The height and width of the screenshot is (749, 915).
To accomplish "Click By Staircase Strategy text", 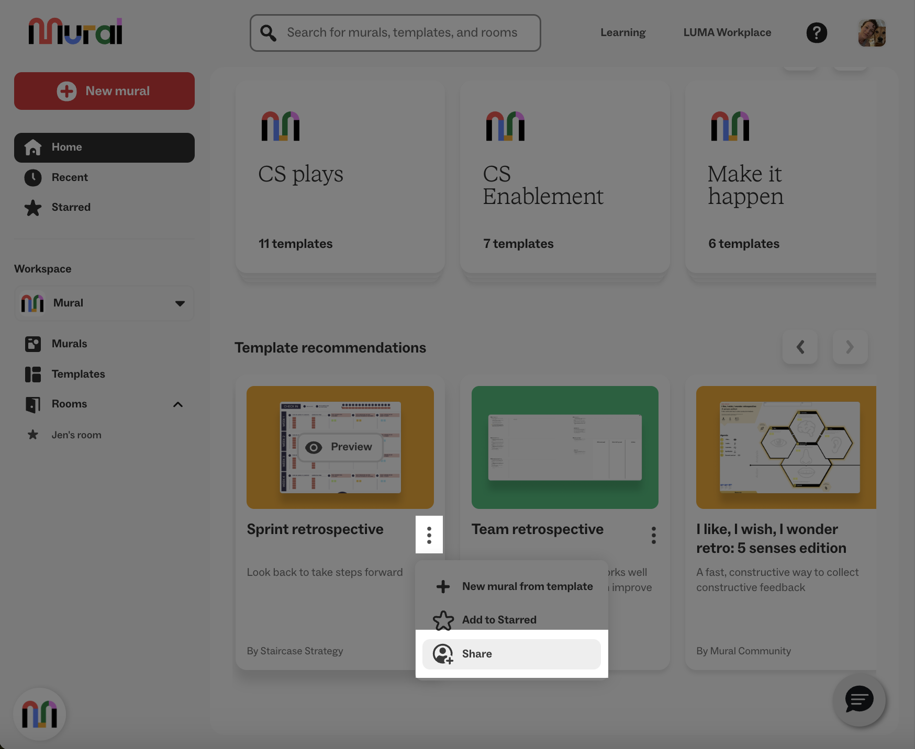I will [x=295, y=651].
